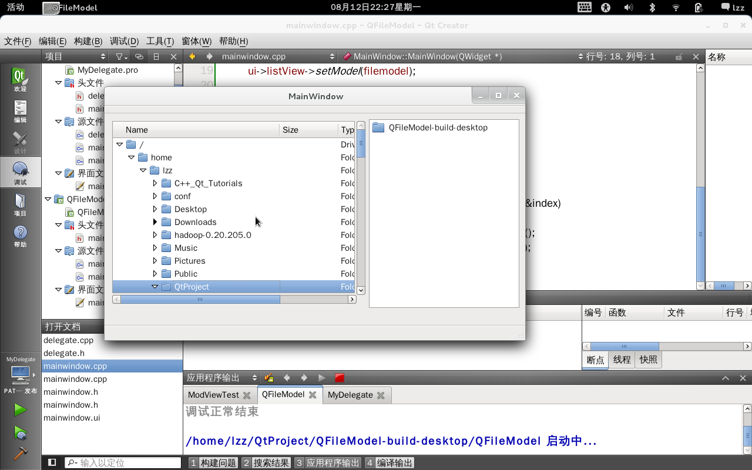Expand the Downloads folder arrow
The height and width of the screenshot is (470, 752).
tap(155, 222)
